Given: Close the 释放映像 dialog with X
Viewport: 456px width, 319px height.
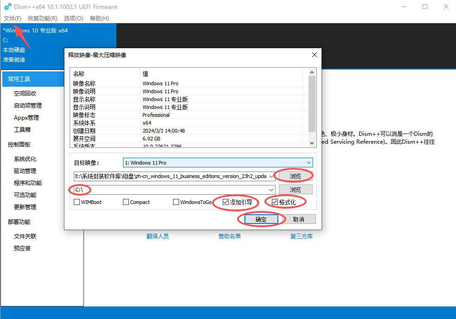Looking at the screenshot, I should coord(314,55).
